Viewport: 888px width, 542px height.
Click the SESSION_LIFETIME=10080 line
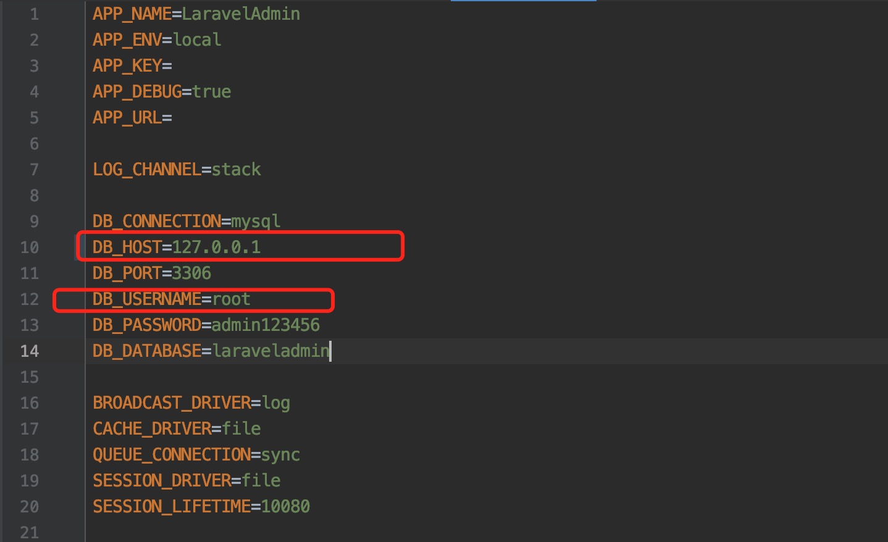pos(201,506)
